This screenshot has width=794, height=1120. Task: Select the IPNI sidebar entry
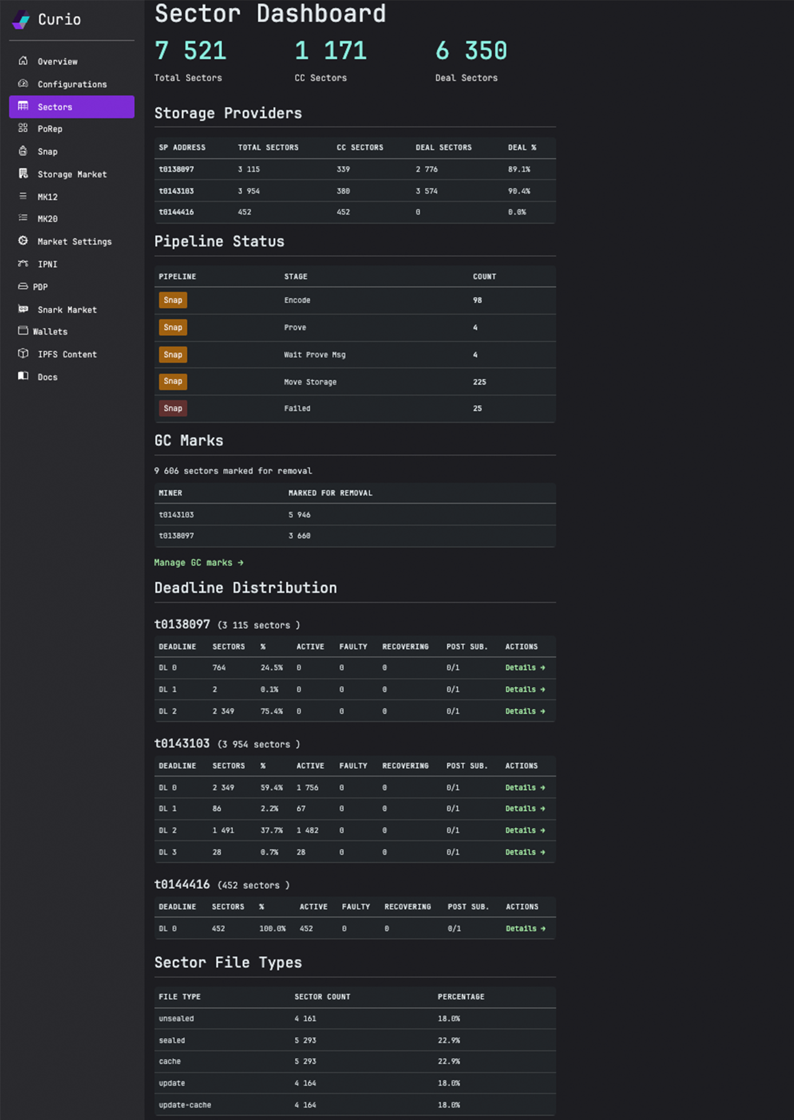[47, 264]
